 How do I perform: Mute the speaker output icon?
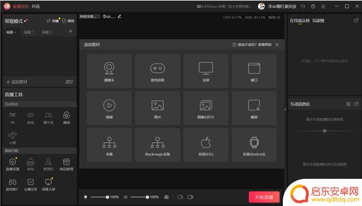click(x=126, y=197)
